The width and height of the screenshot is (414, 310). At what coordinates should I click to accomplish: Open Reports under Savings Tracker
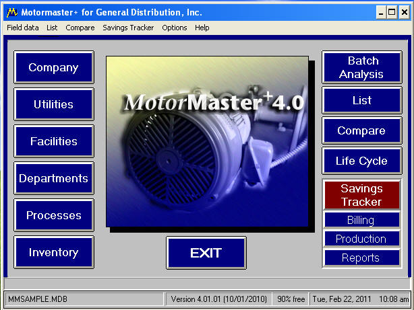tap(362, 258)
